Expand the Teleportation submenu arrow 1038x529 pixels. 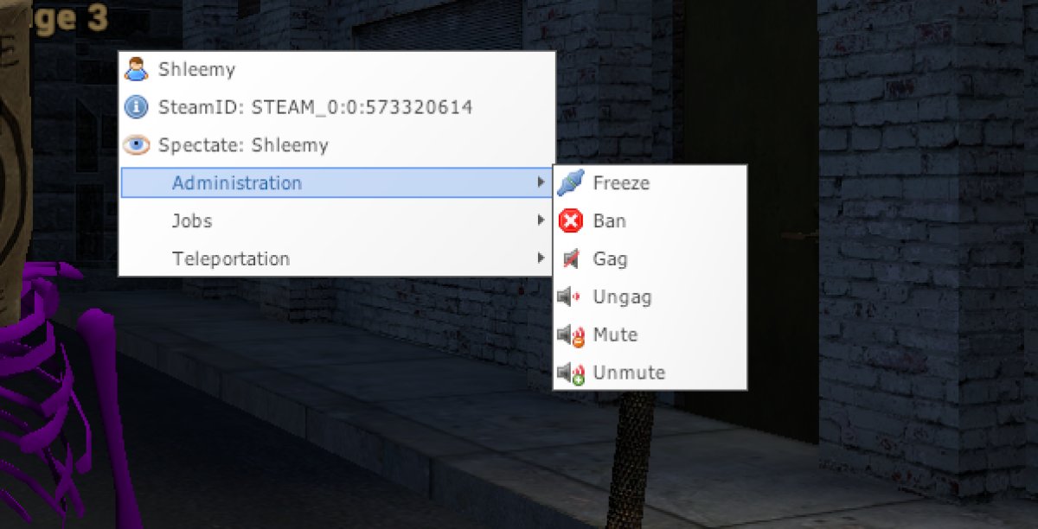(541, 258)
